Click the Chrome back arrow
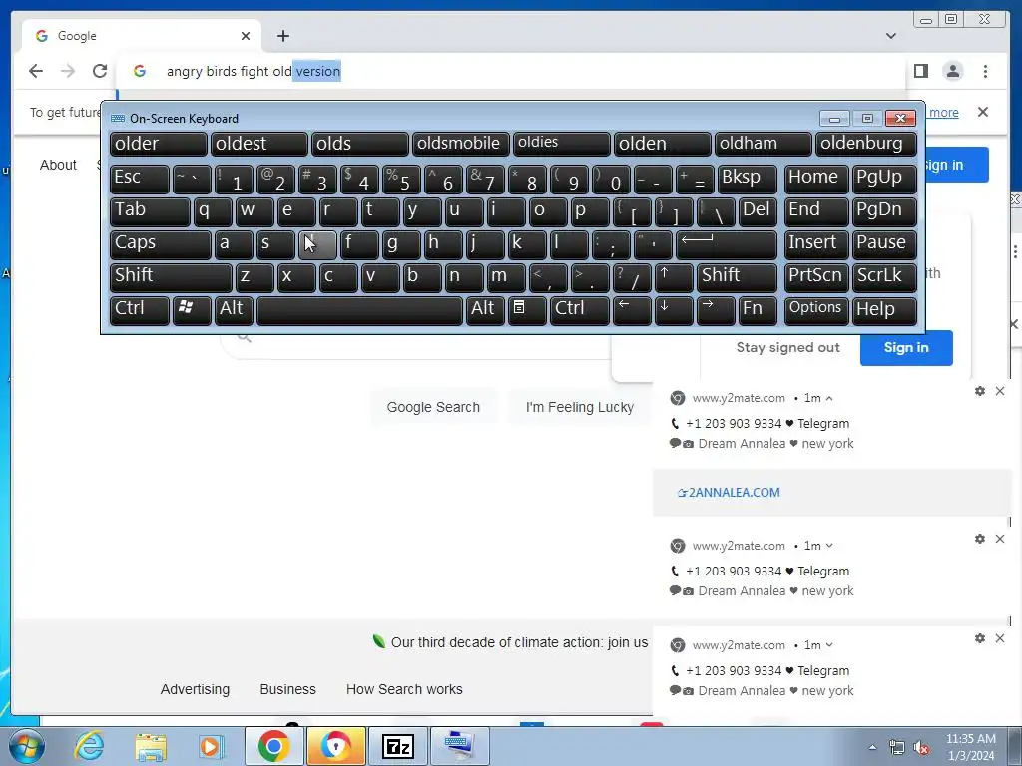 coord(36,71)
